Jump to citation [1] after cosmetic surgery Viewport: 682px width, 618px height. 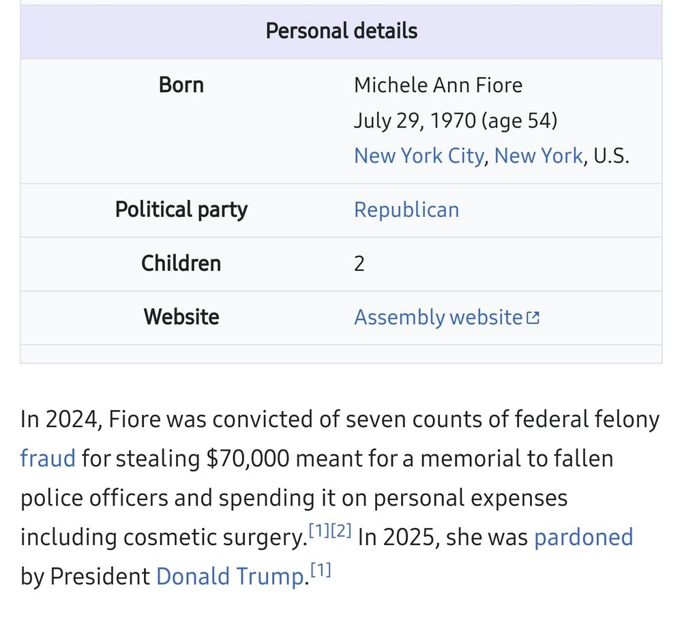[x=318, y=531]
